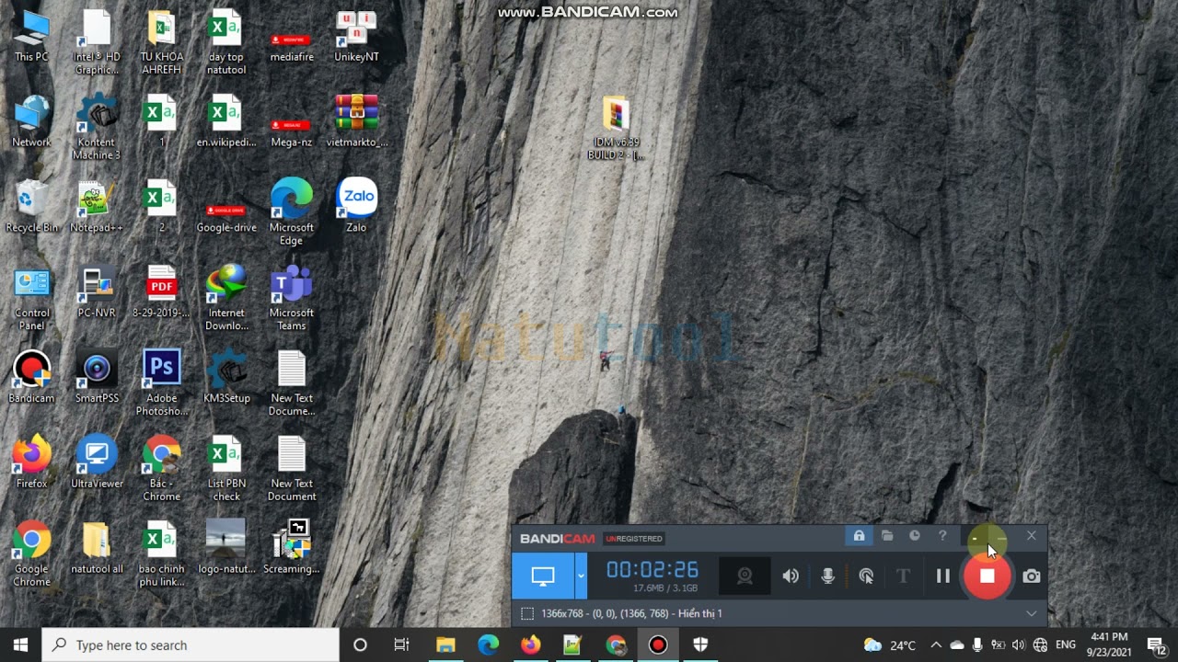Select Bandicam screen recording mode
This screenshot has width=1178, height=662.
pyautogui.click(x=543, y=576)
